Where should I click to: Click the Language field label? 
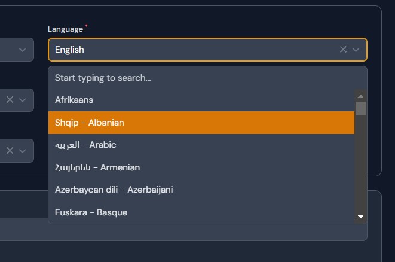(x=65, y=29)
